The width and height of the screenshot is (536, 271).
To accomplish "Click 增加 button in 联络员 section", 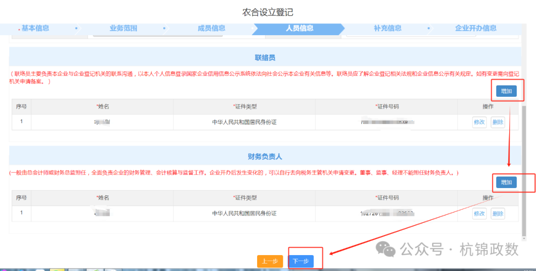I will [506, 91].
